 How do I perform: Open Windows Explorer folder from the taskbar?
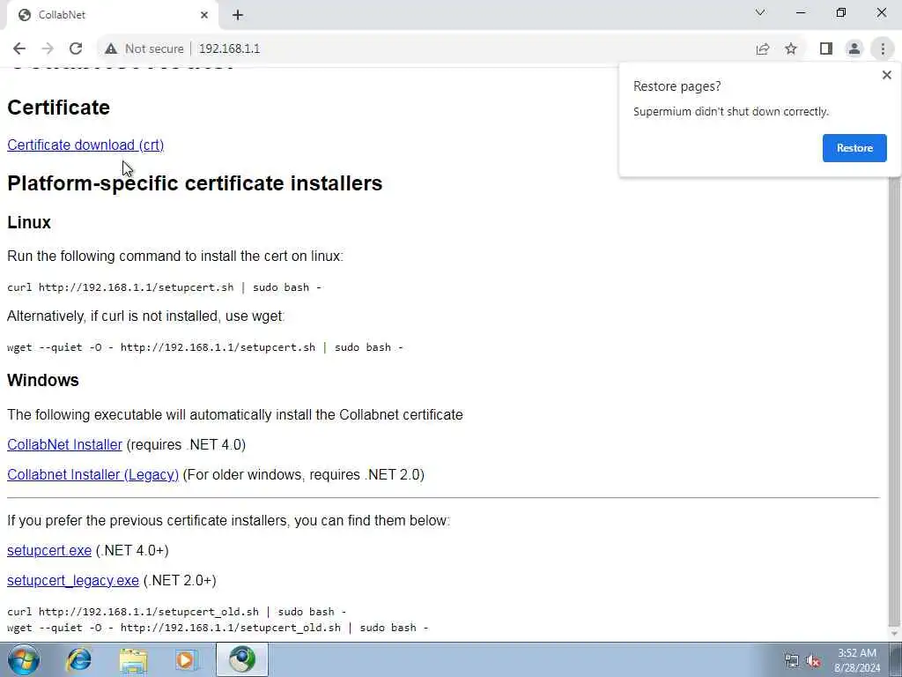pos(134,659)
